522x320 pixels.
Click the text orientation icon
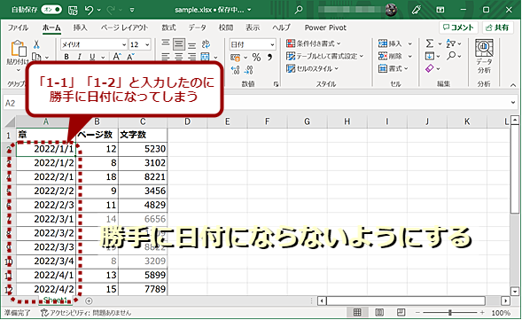tap(206, 44)
